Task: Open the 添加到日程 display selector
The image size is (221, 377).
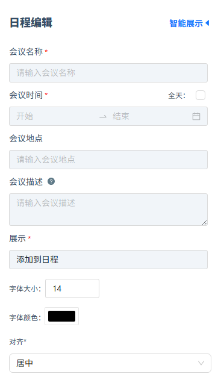Action: pos(108,260)
